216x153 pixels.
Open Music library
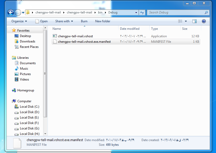pyautogui.click(x=24, y=69)
